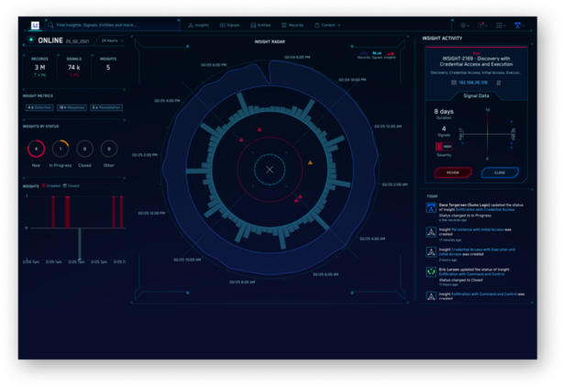The width and height of the screenshot is (563, 387).
Task: Open the Signals nav item
Action: tap(229, 25)
